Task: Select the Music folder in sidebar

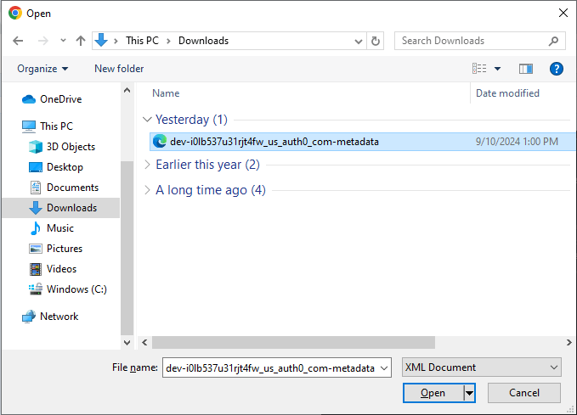Action: (59, 228)
